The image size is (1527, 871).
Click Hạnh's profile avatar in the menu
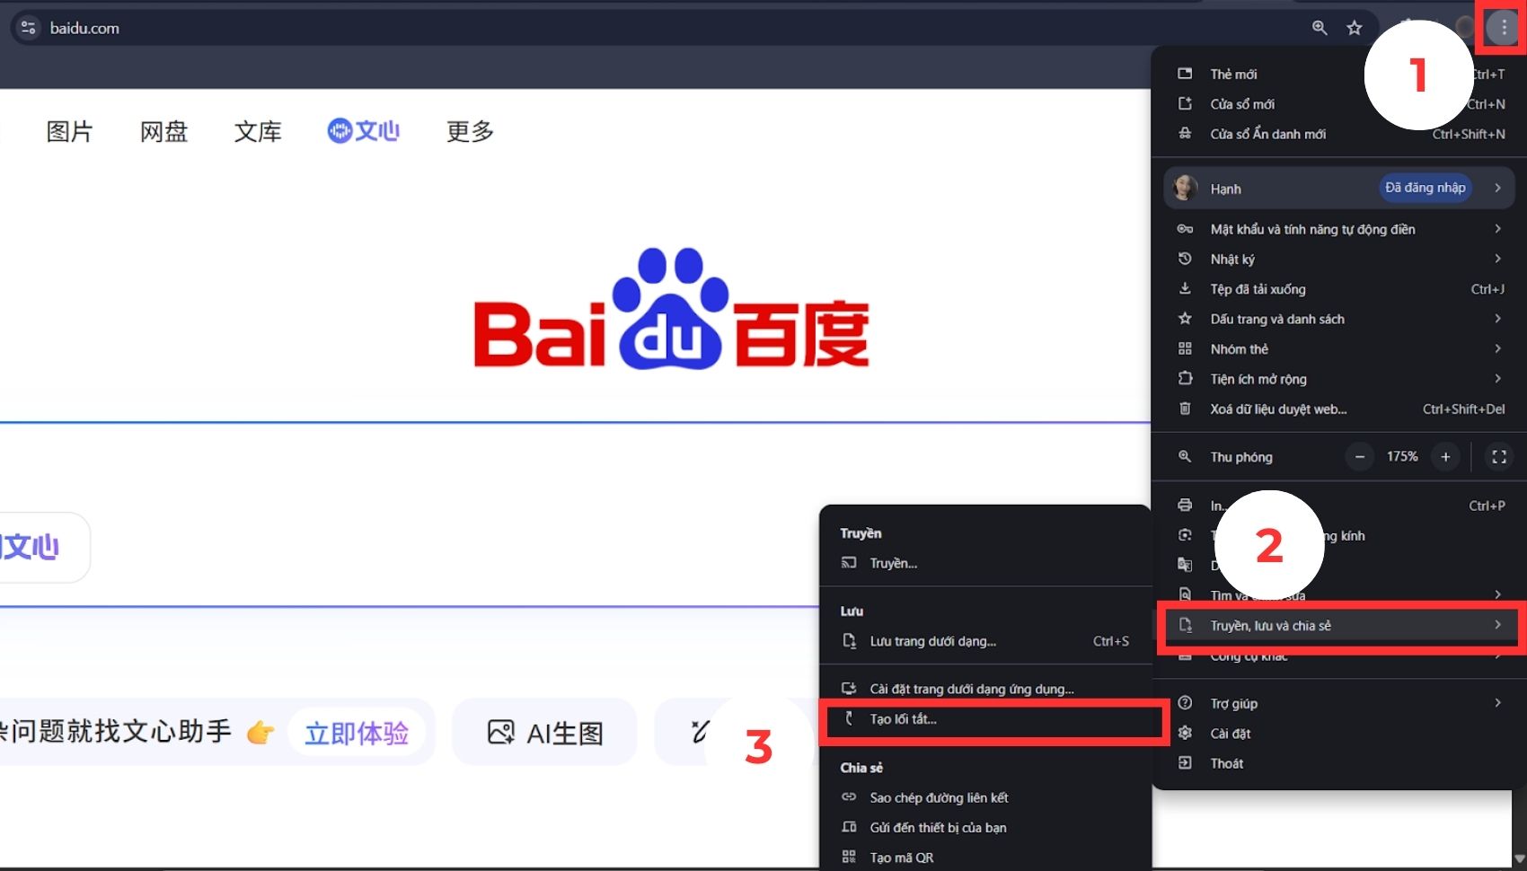[1187, 188]
